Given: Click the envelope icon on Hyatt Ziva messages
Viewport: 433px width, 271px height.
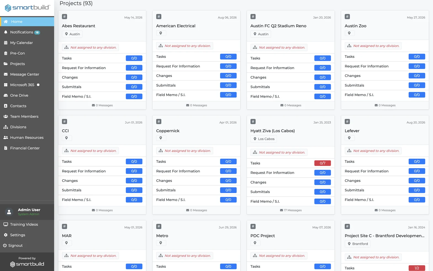Looking at the screenshot, I should click(x=281, y=210).
